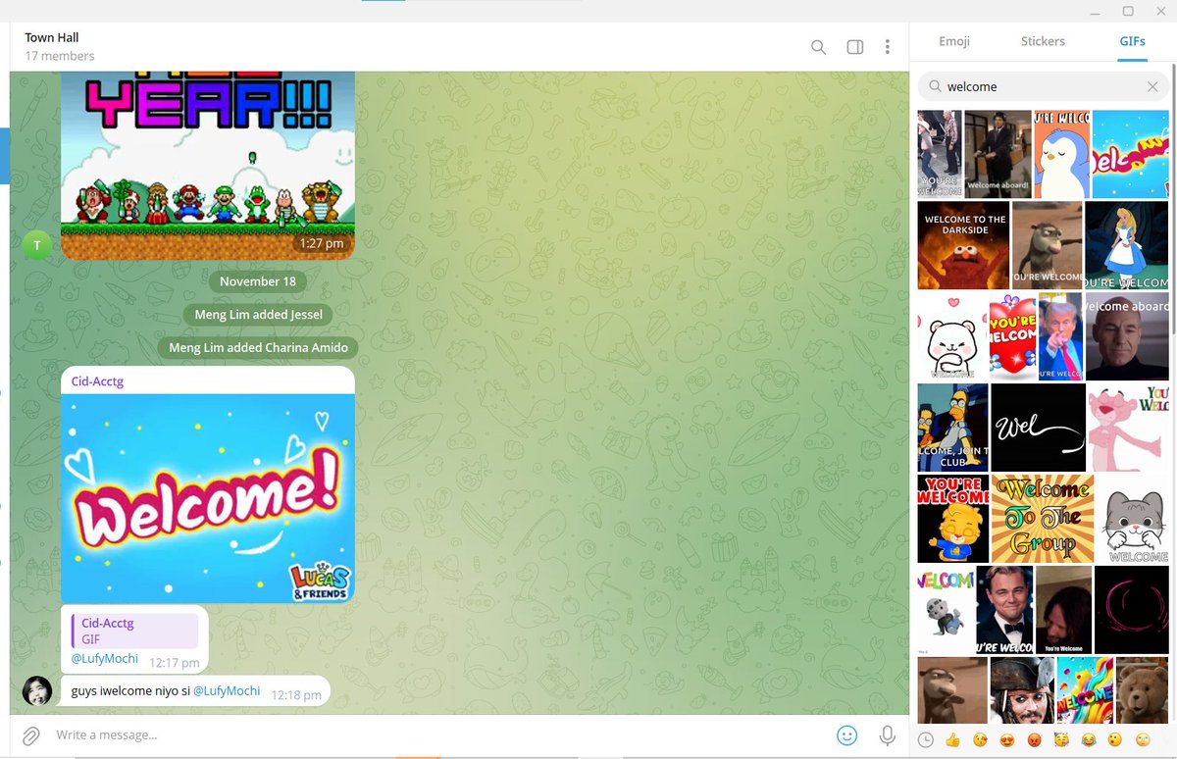
Task: Select the Homer Simpson 'Join the Club' GIF
Action: pyautogui.click(x=953, y=428)
